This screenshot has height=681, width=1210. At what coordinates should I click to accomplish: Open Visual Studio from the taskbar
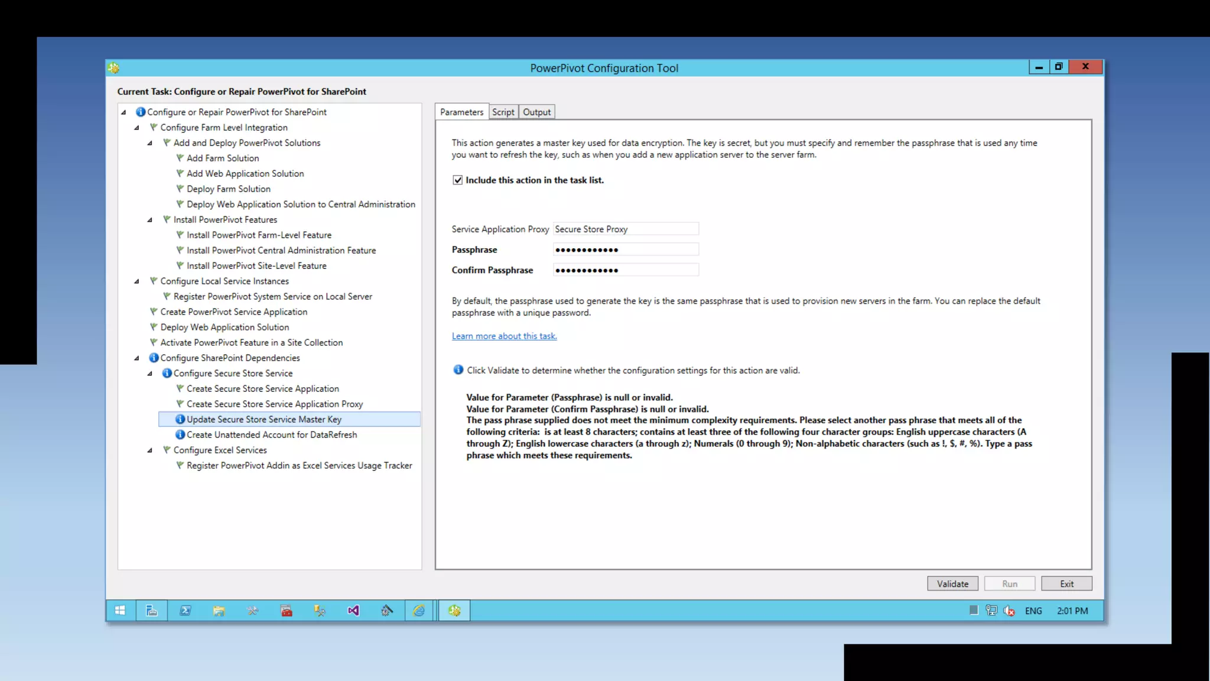pos(353,611)
